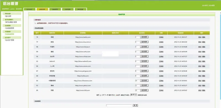
Task: Click 删除 delete link for 163.com
Action: [x=204, y=90]
